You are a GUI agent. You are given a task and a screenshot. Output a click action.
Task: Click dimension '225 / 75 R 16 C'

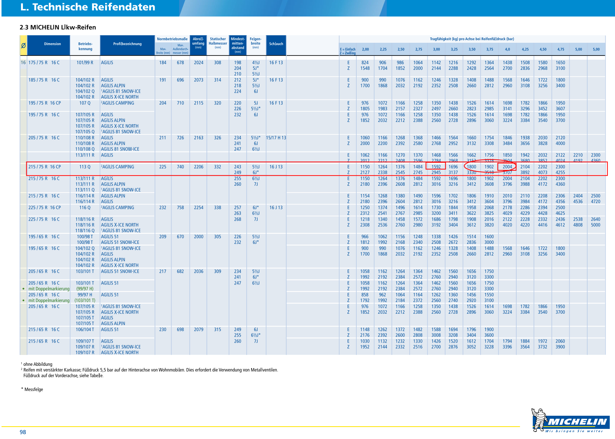tap(44, 219)
